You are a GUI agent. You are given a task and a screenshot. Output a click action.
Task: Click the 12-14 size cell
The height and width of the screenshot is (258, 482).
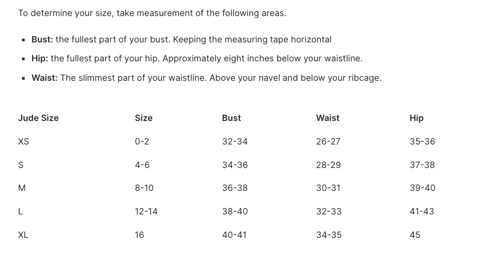[x=146, y=212]
